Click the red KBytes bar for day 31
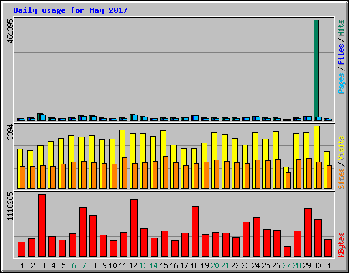Viewport: 349px width, 273px height. [x=329, y=248]
